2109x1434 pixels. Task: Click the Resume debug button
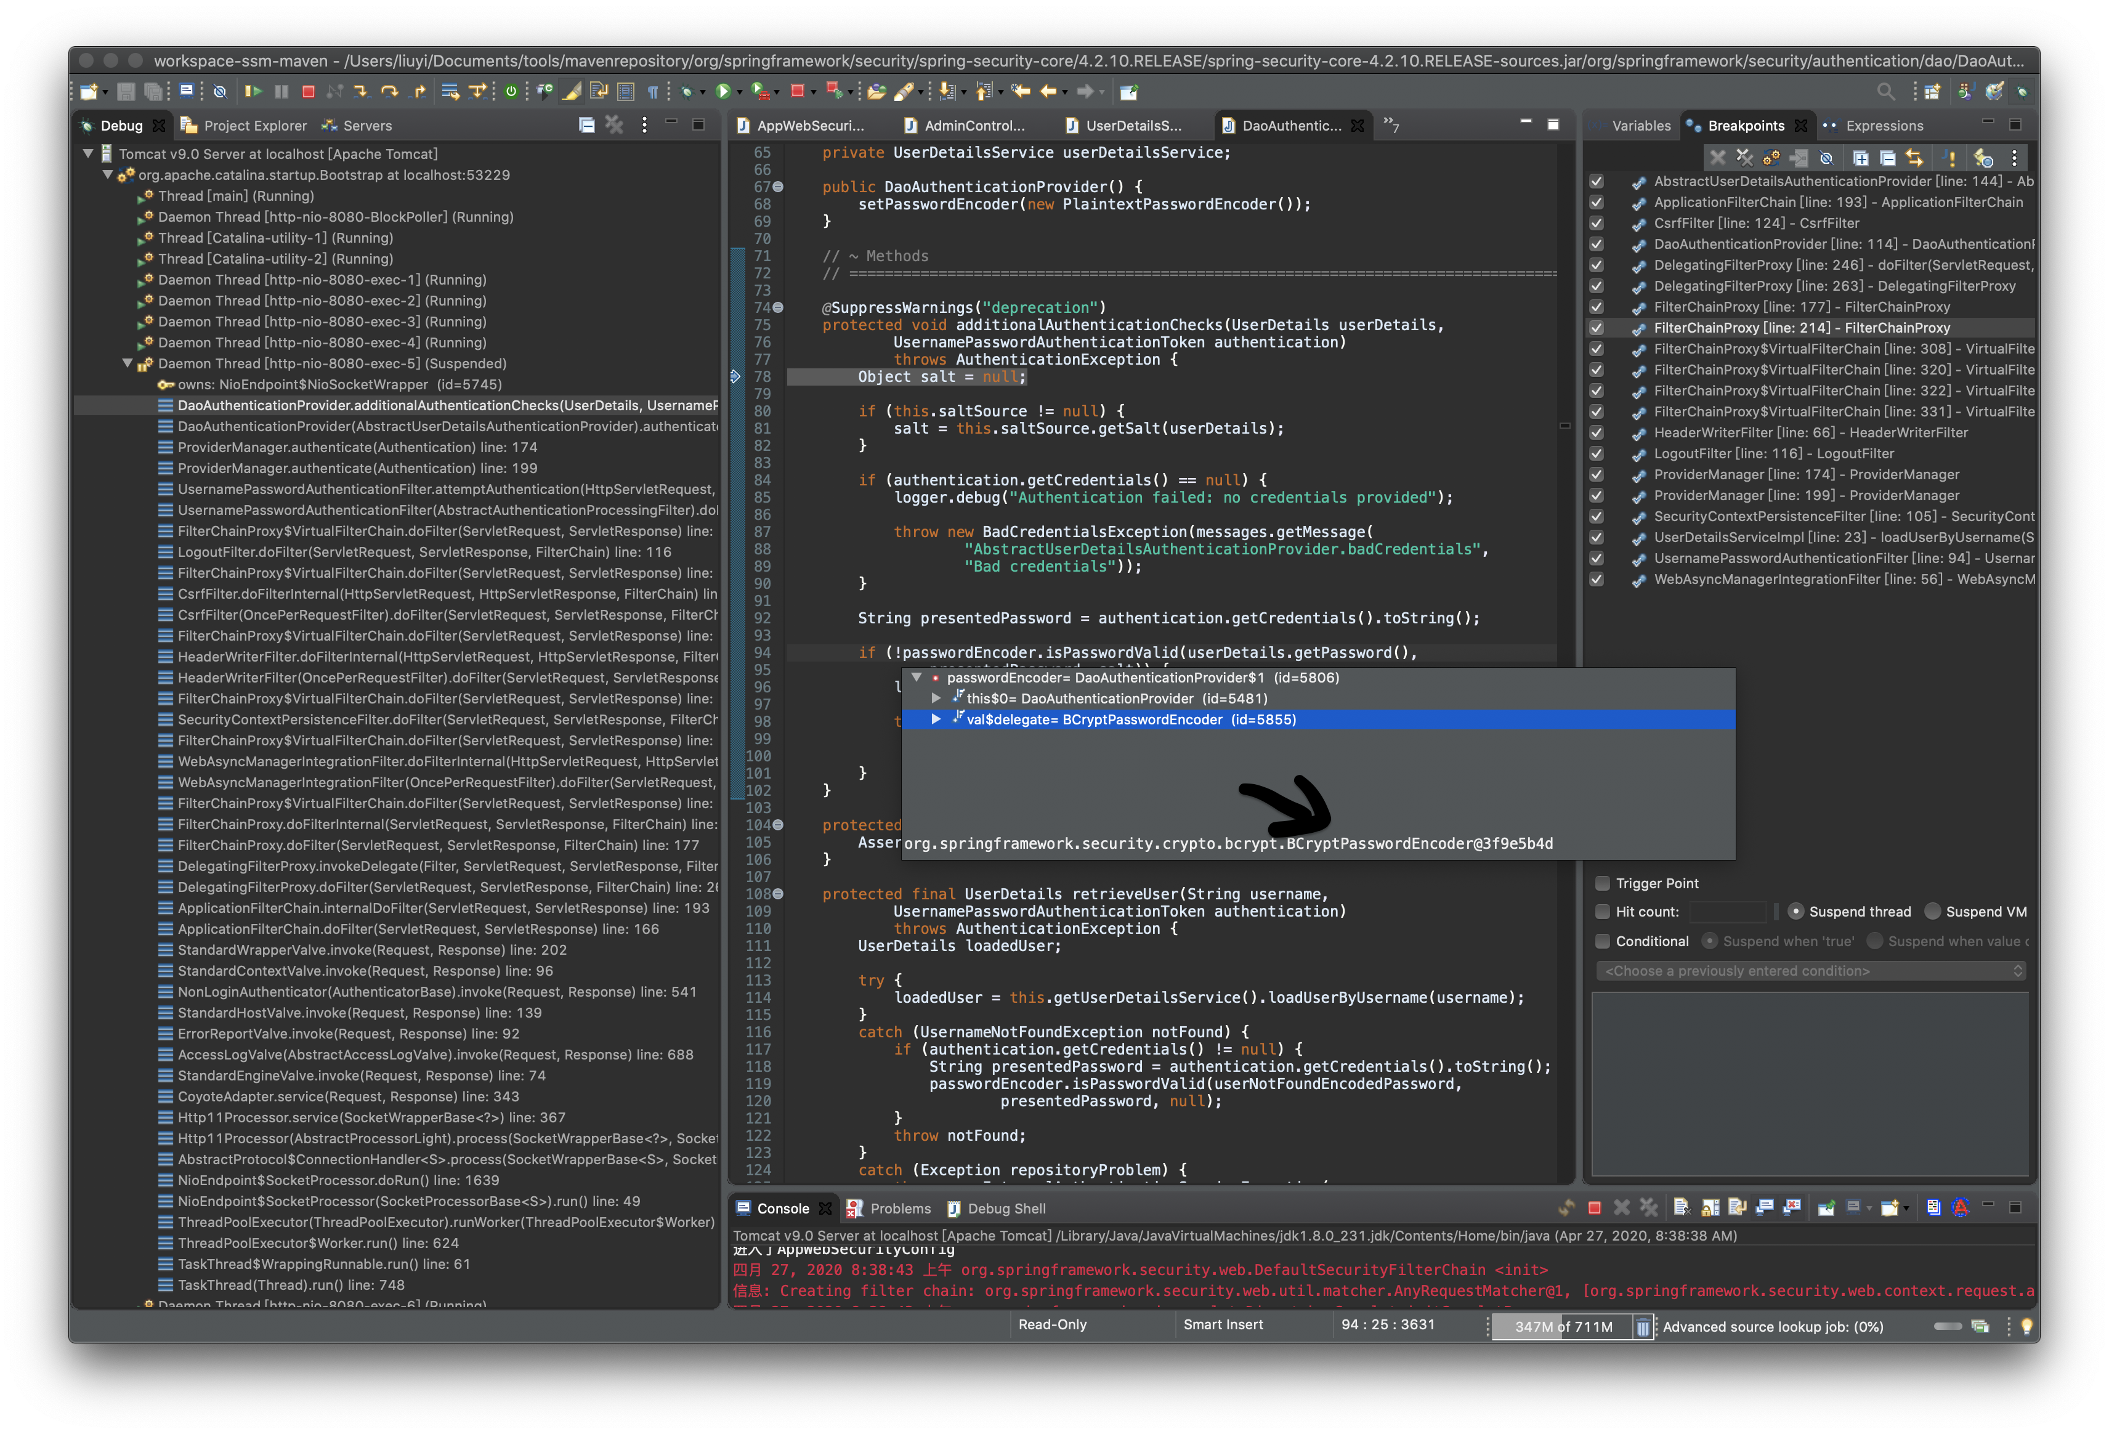tap(253, 92)
